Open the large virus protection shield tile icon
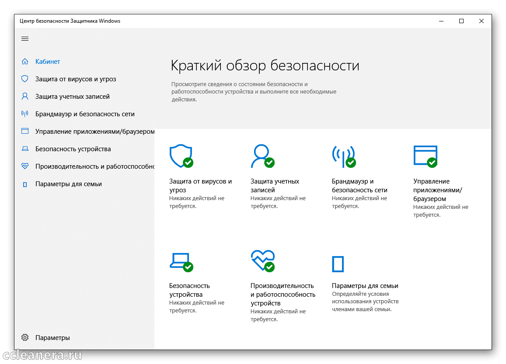The height and width of the screenshot is (364, 506). [181, 156]
